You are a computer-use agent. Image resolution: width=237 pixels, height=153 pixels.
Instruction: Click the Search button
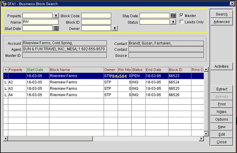pyautogui.click(x=222, y=14)
